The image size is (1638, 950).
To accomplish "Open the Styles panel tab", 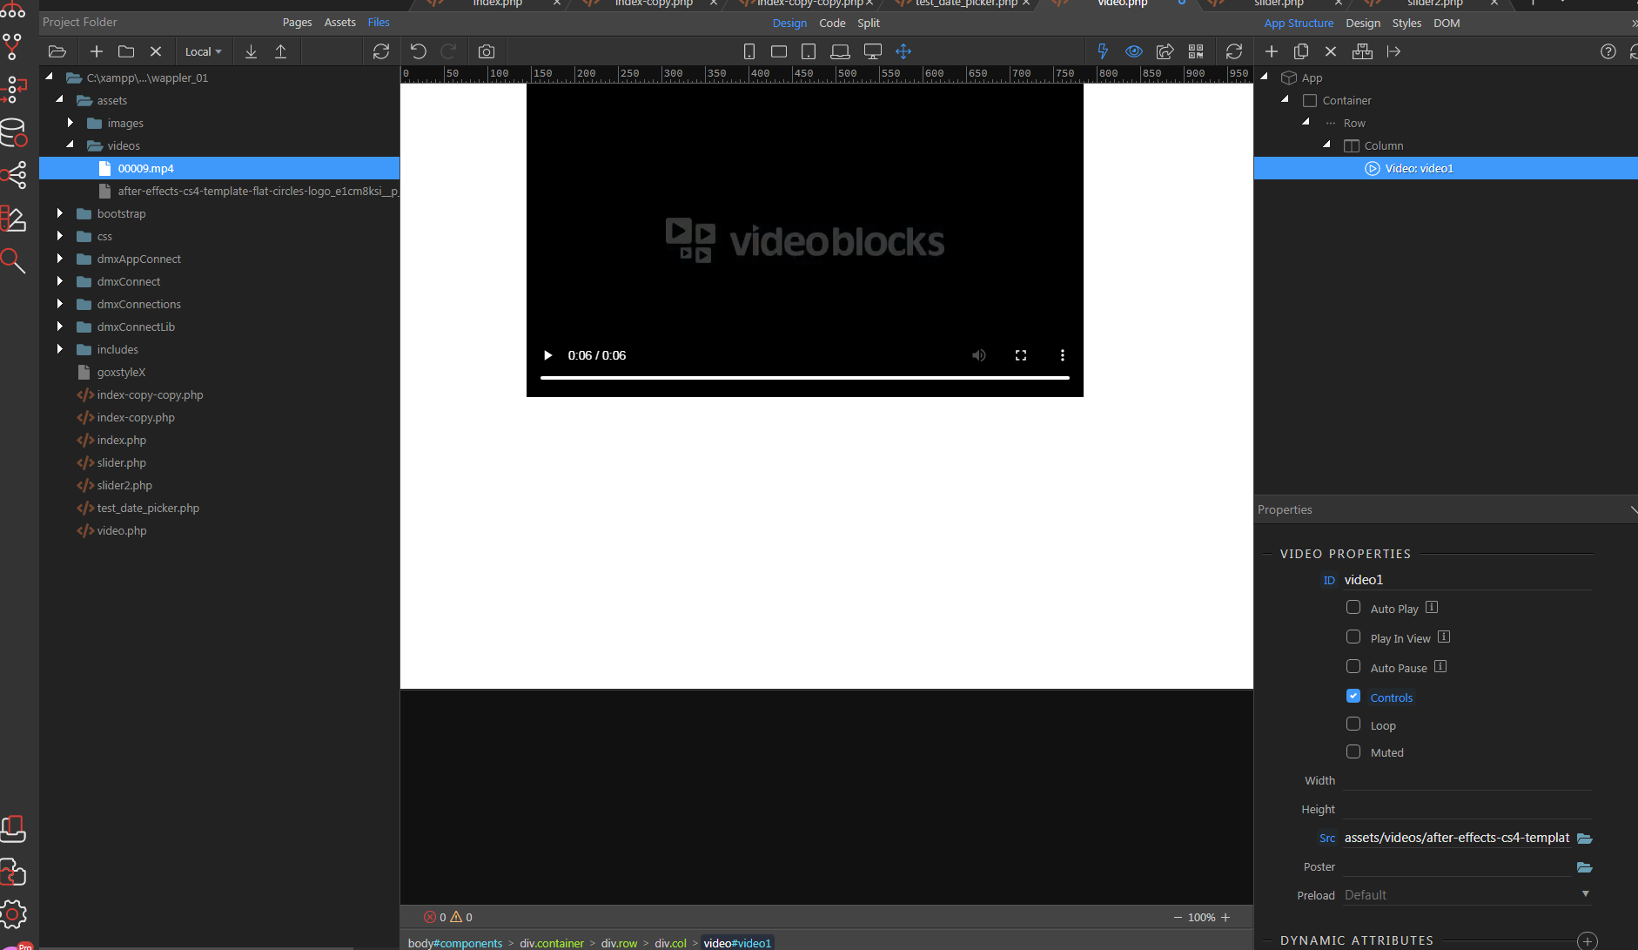I will click(1406, 23).
